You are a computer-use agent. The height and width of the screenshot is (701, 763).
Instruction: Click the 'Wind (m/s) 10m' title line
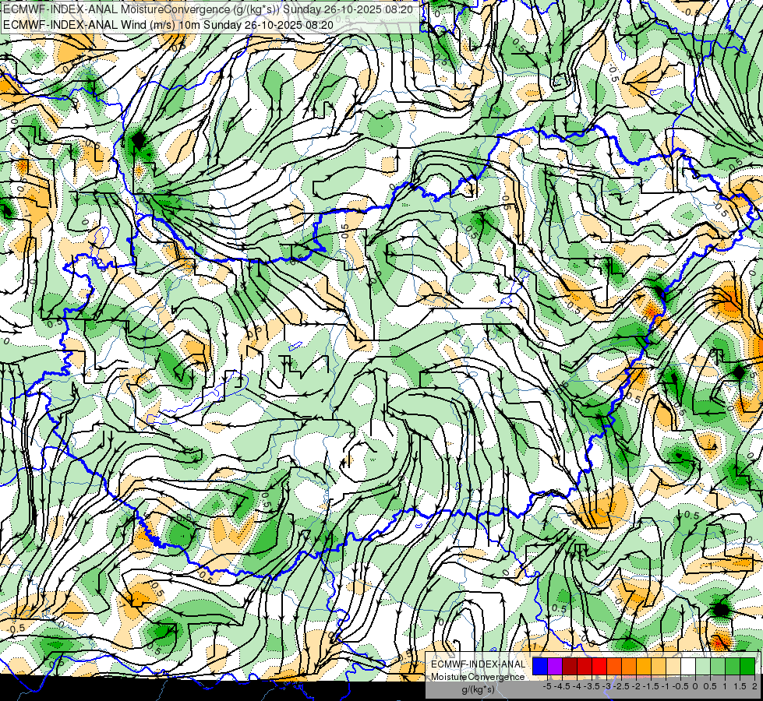[168, 25]
